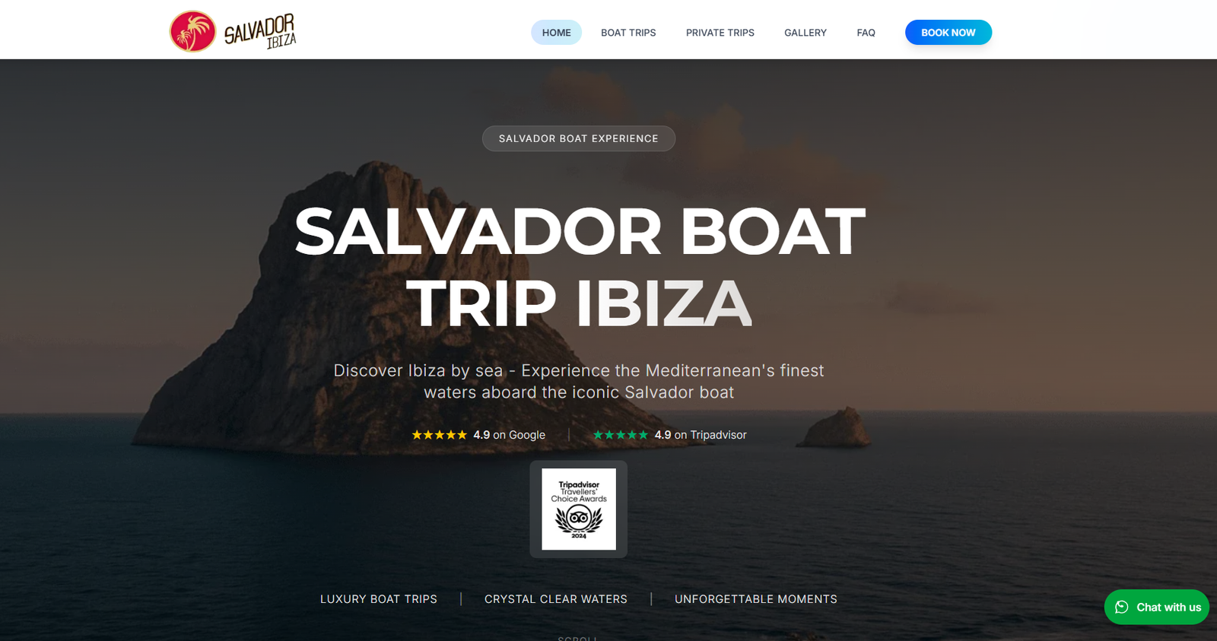Open the Boat Trips menu item
Screen dimensions: 1217x641
[x=628, y=33]
